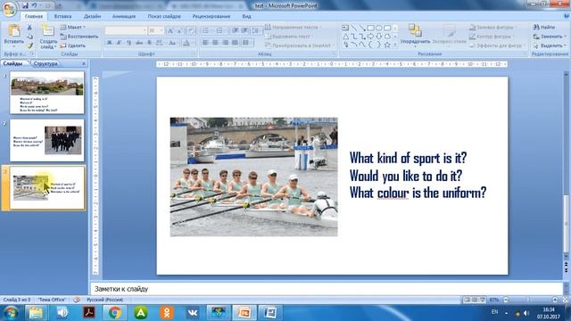
Task: Save the presentation from Quick Access toolbar
Action: pos(25,5)
